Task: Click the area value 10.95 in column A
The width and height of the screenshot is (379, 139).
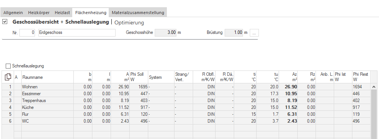Action: (x=120, y=93)
